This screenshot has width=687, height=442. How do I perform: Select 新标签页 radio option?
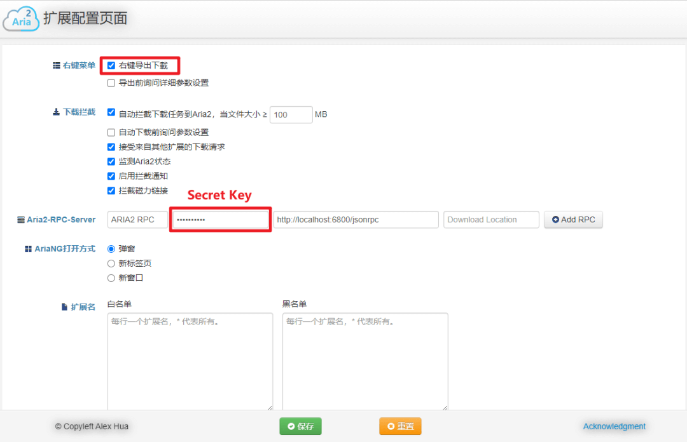point(111,263)
